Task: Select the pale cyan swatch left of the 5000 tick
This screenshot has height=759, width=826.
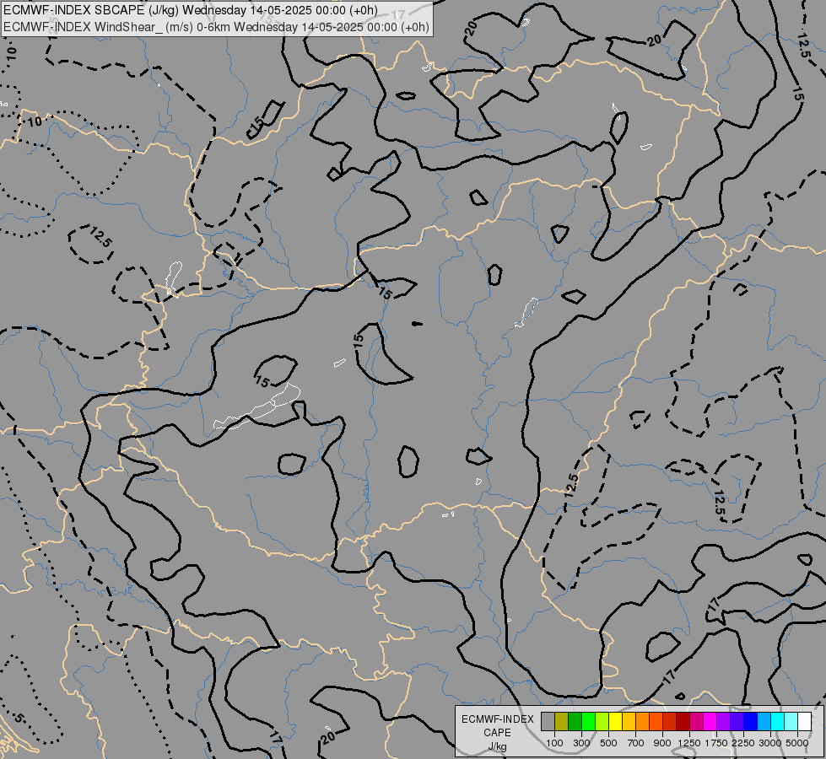Action: pos(791,722)
